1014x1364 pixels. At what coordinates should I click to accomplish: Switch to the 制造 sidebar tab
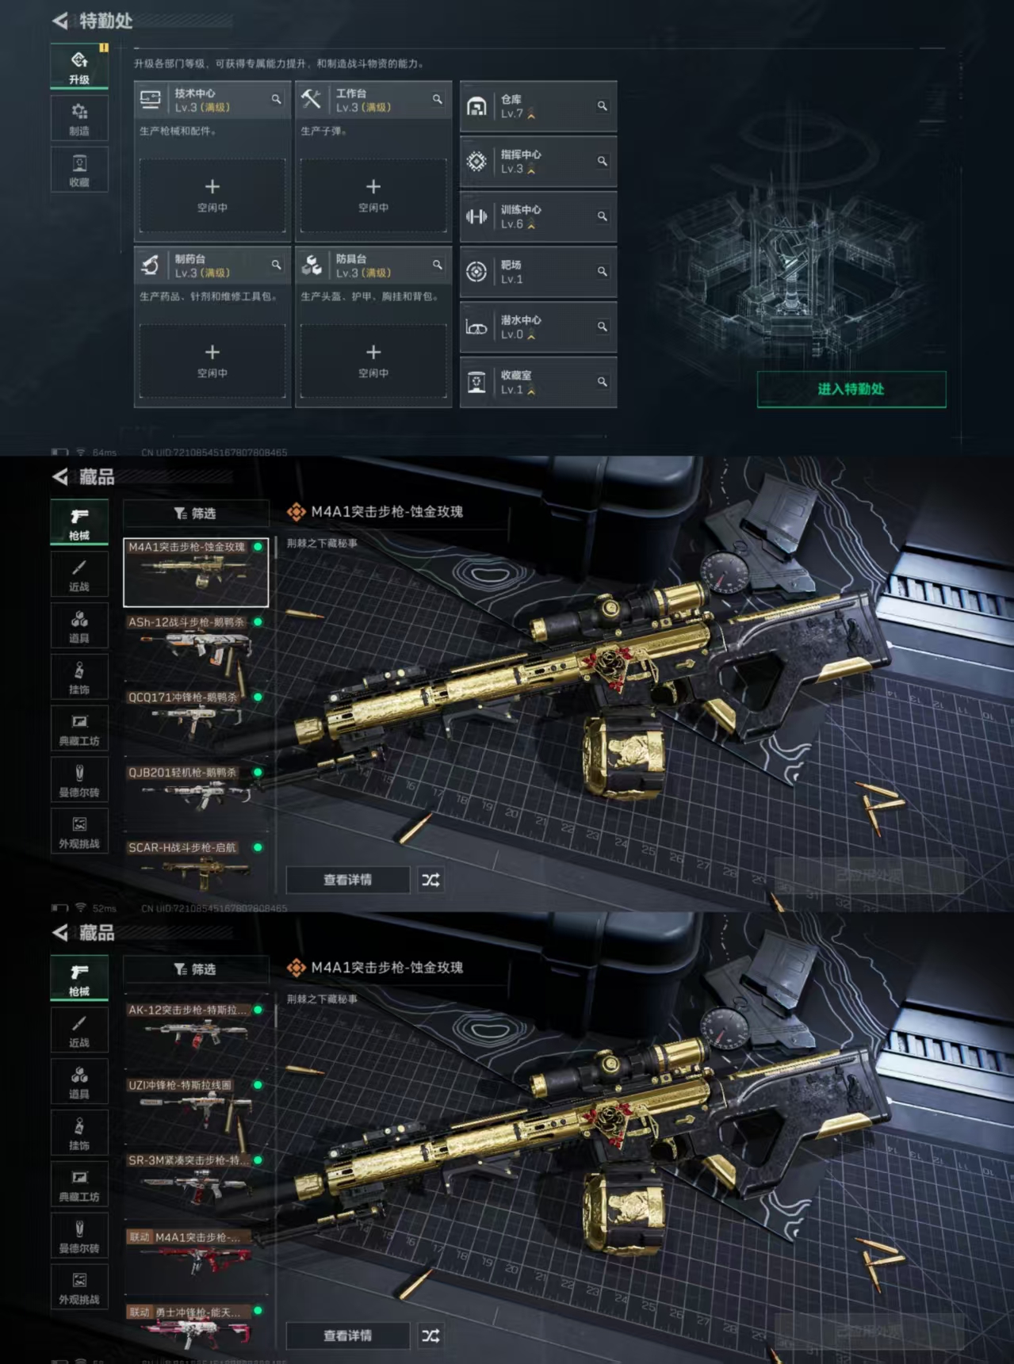tap(79, 119)
